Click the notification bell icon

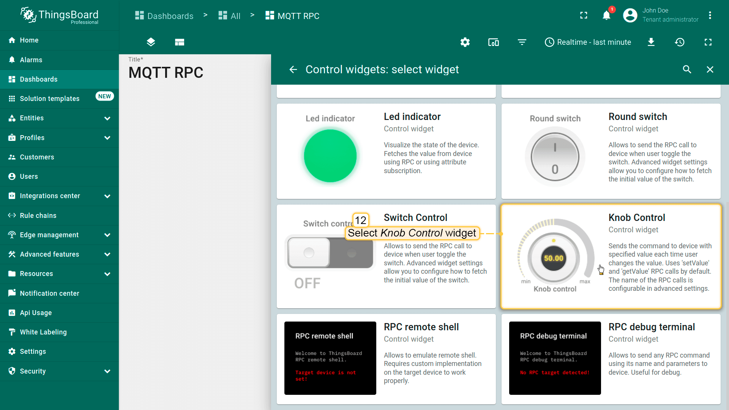(x=606, y=16)
